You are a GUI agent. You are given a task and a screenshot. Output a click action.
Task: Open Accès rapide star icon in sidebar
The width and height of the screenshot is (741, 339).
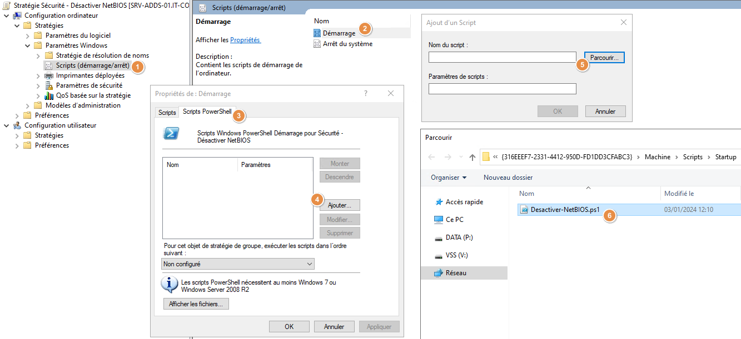439,202
